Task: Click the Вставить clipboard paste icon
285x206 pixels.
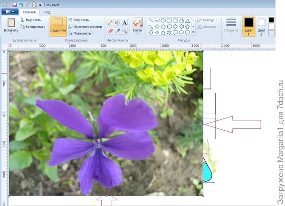Action: (11, 22)
